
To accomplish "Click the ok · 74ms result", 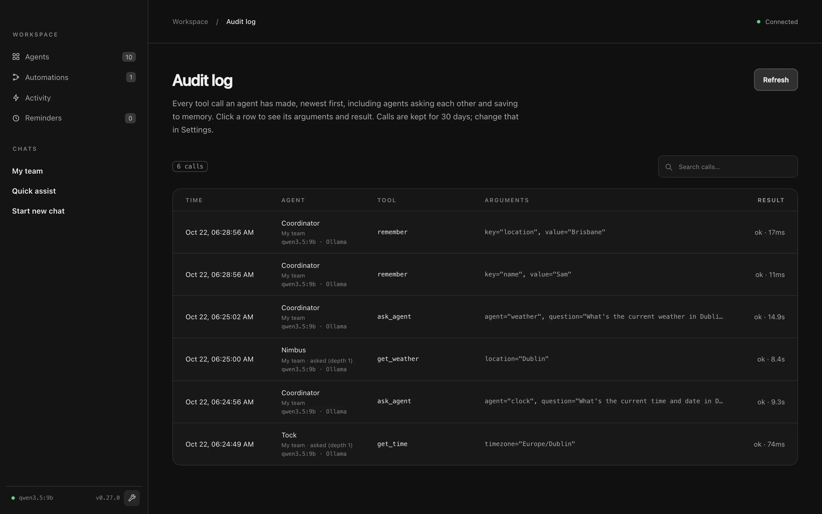I will tap(769, 444).
